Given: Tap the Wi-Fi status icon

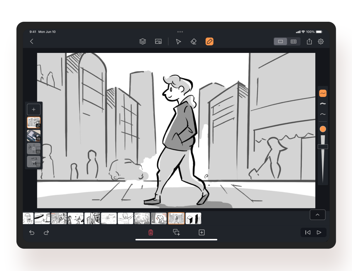Looking at the screenshot, I should click(x=303, y=32).
